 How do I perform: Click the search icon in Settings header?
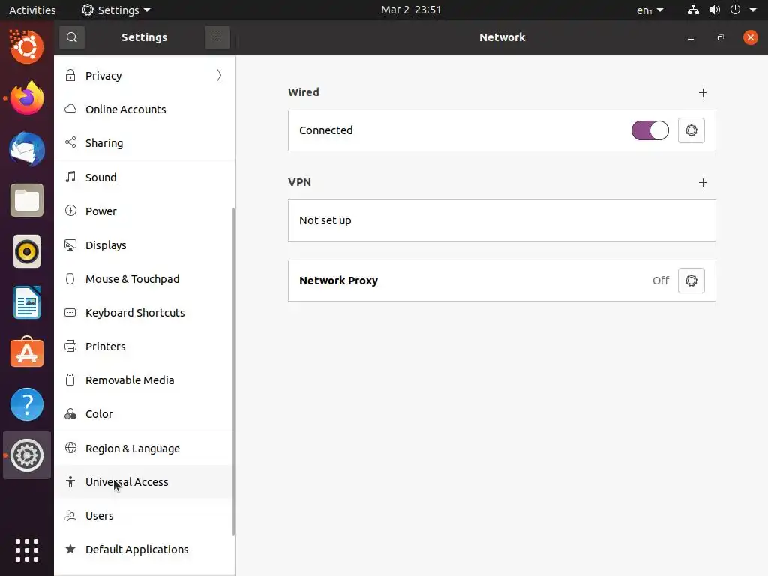[72, 37]
